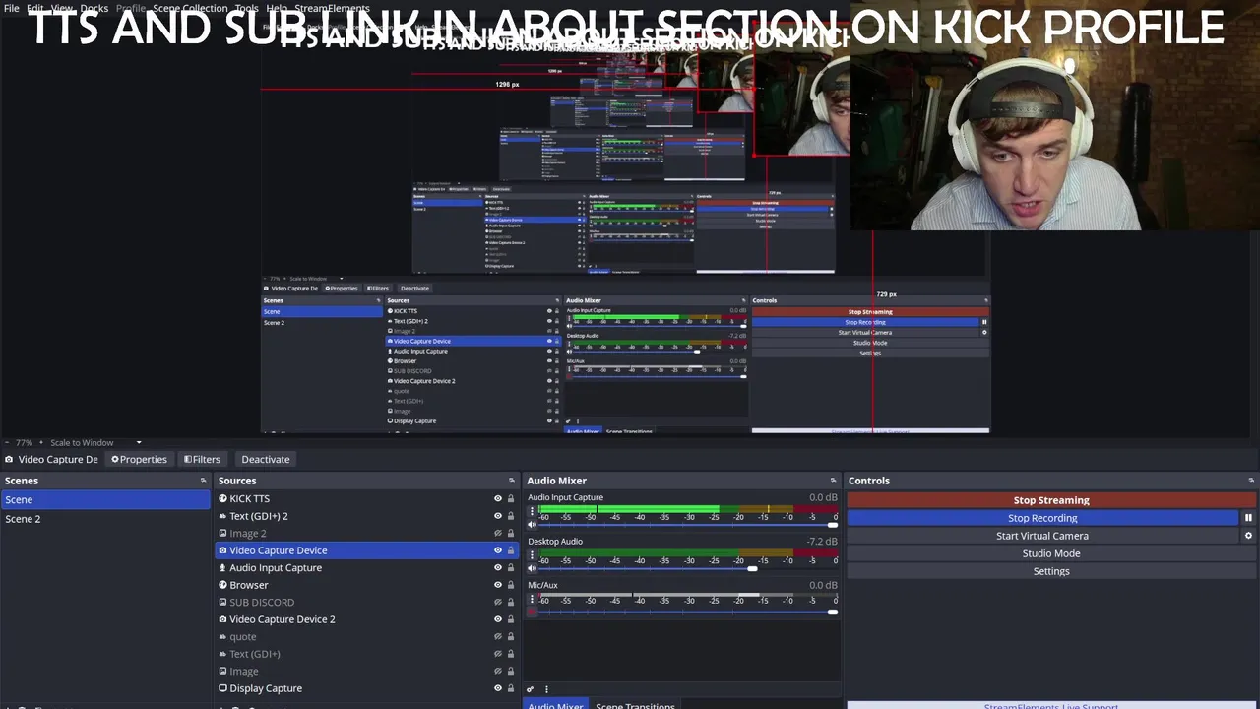
Task: Open Advanced Audio Properties gear below mixer
Action: coord(531,689)
